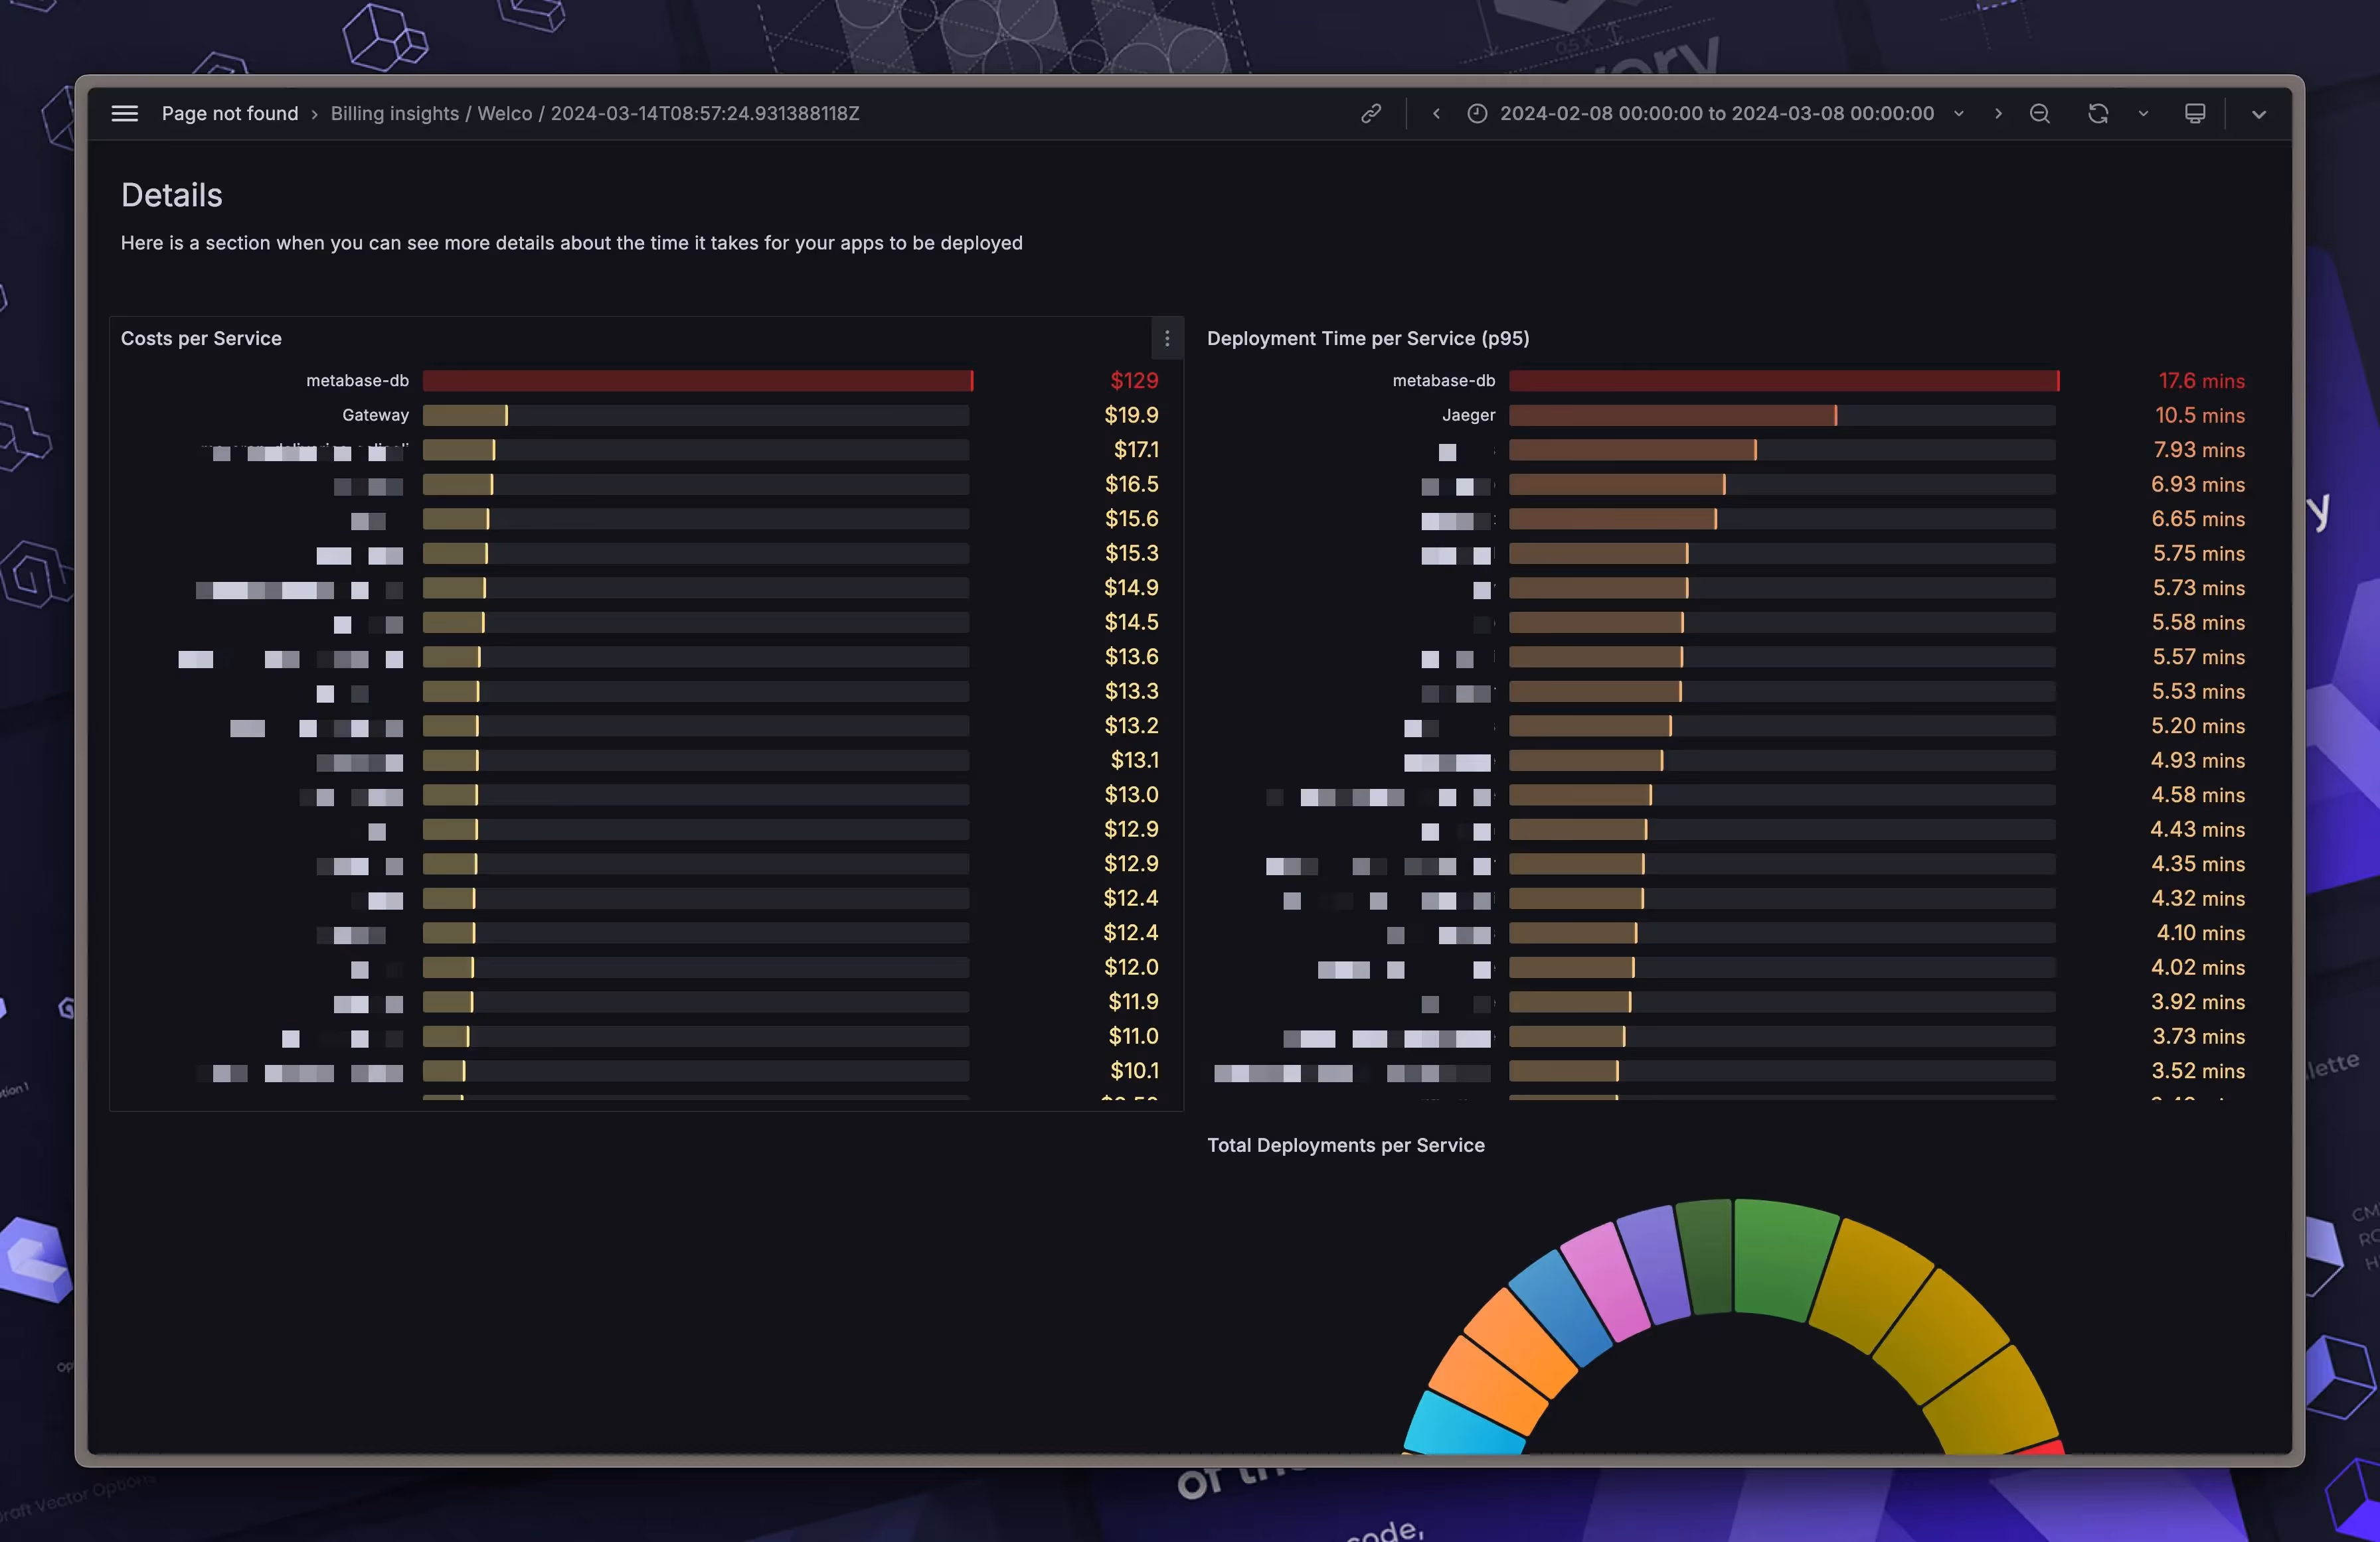Refresh the dashboard data
2380x1542 pixels.
(x=2097, y=113)
